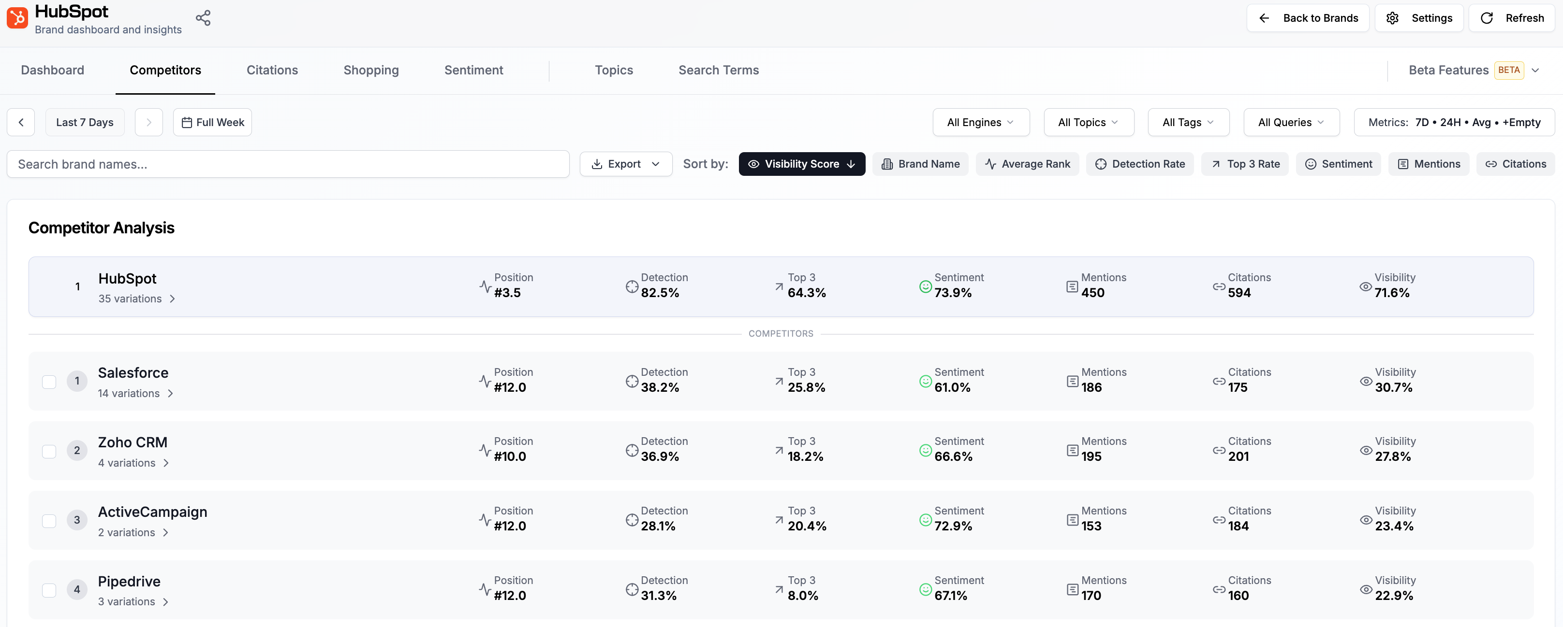Select the ActiveCampaign competitor checkbox
1563x627 pixels.
(49, 521)
